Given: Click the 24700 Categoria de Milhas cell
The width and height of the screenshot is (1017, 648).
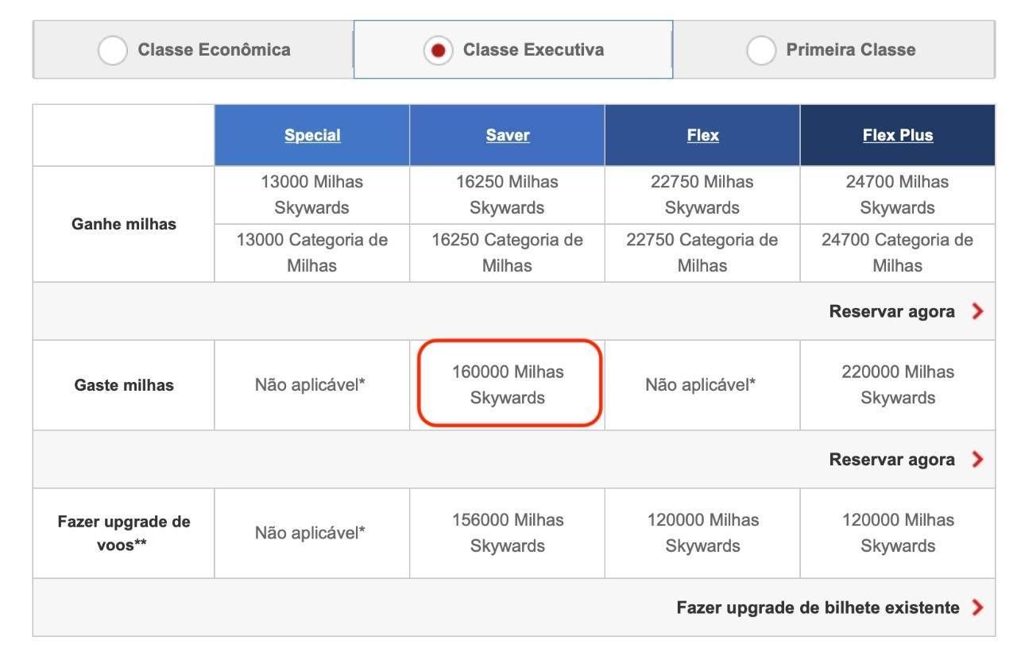Looking at the screenshot, I should (x=898, y=253).
